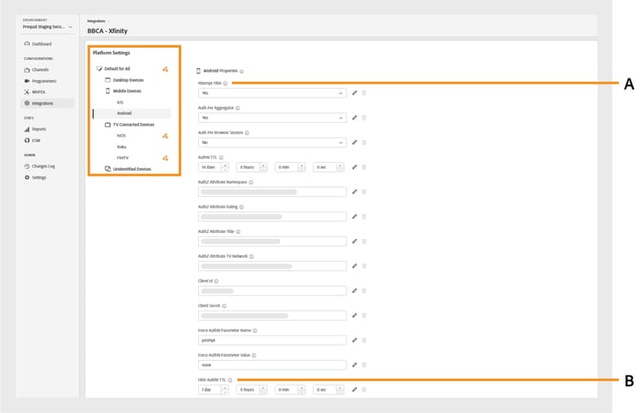Select Roku under TV Connected Devices

[122, 147]
